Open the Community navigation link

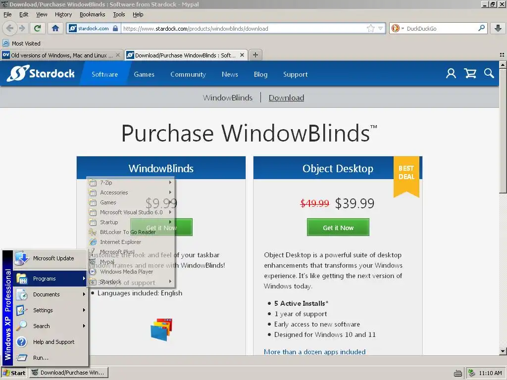(x=188, y=74)
